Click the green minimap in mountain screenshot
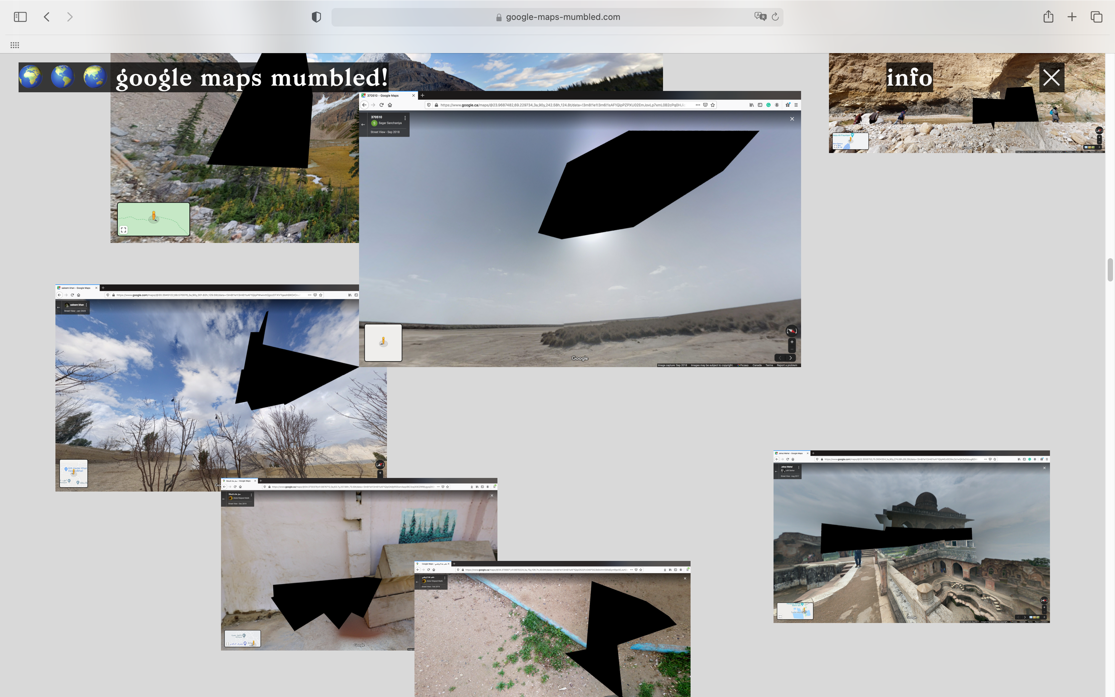 click(153, 219)
